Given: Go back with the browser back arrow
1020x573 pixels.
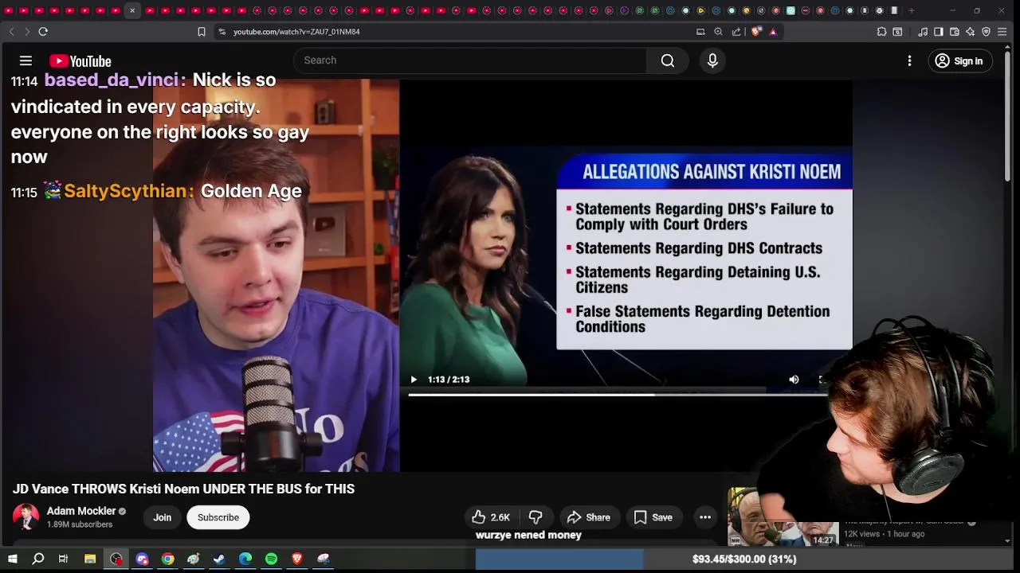Looking at the screenshot, I should click(x=11, y=32).
